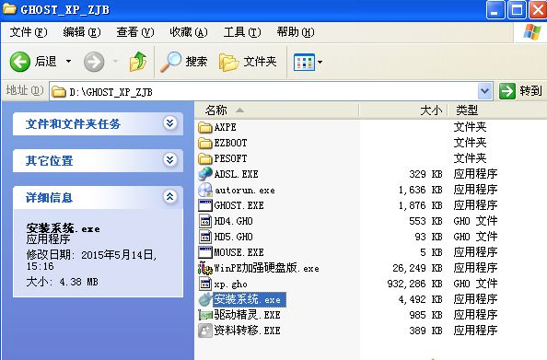Image resolution: width=547 pixels, height=360 pixels.
Task: Select the ADSL.EXE file icon
Action: (x=205, y=174)
